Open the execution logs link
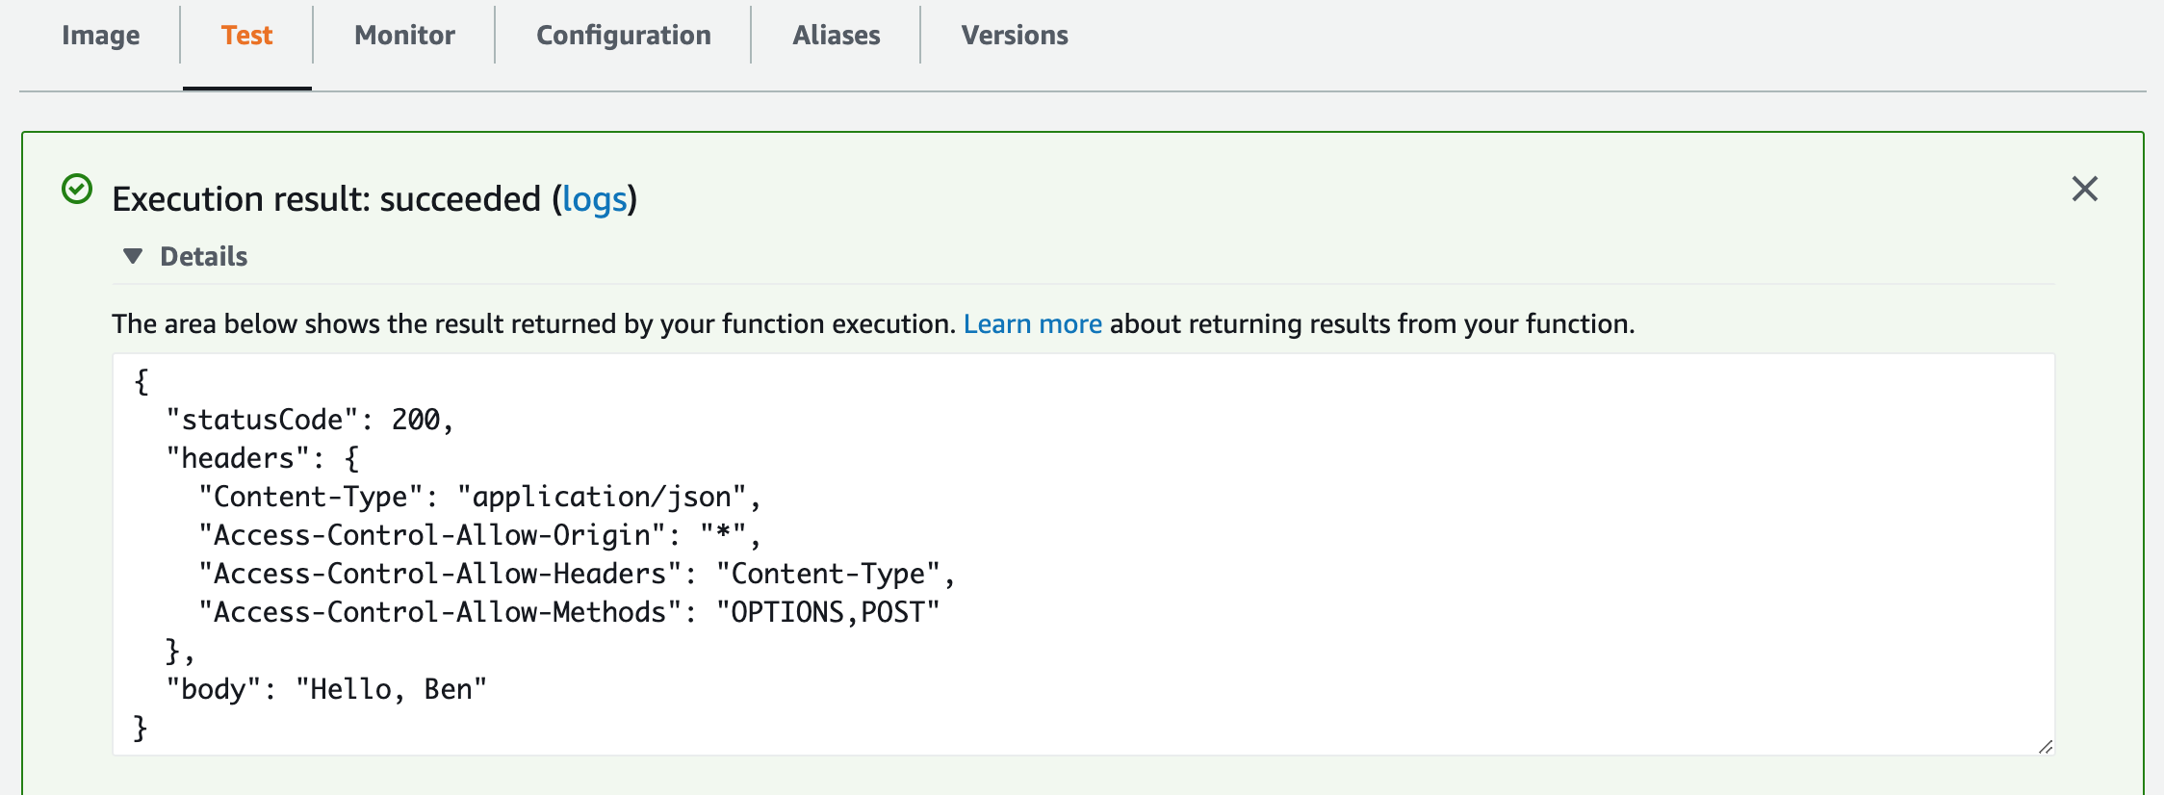2164x795 pixels. [594, 199]
